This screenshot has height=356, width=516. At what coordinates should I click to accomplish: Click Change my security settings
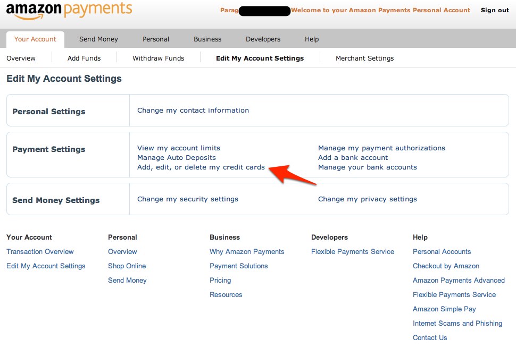[188, 199]
